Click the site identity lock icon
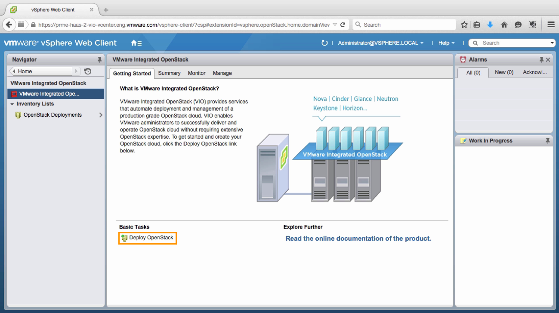Screen dimensions: 559x313 33,25
